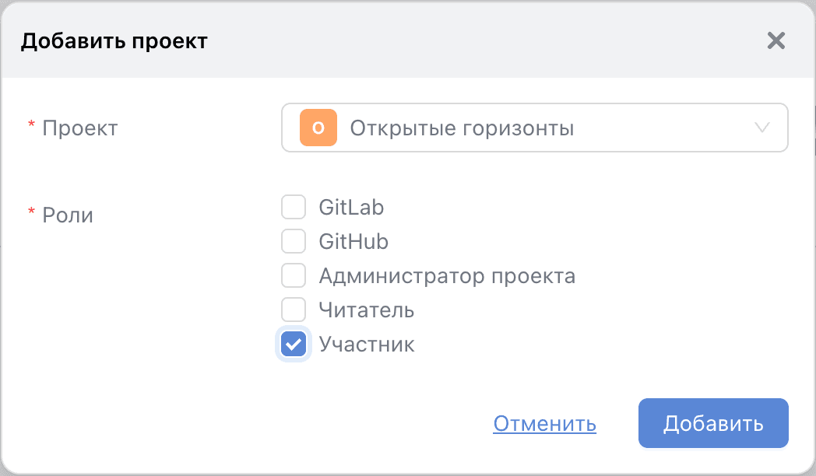Expand the project dropdown chevron arrow
Screen dimensions: 816x476
point(762,128)
